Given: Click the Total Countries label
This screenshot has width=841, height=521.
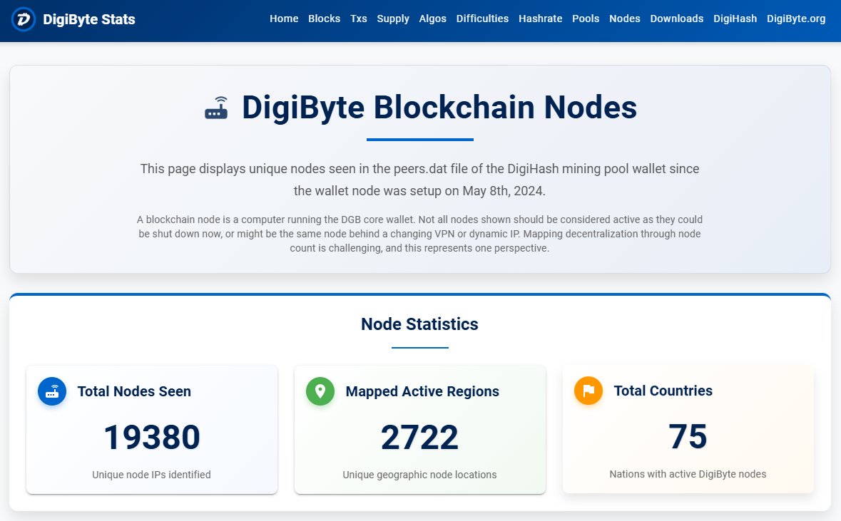Looking at the screenshot, I should click(x=663, y=390).
